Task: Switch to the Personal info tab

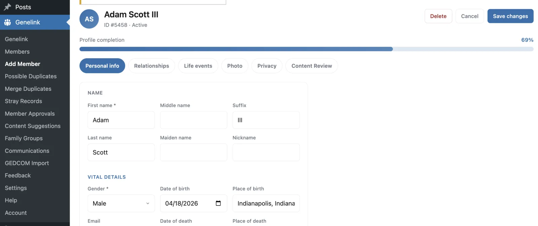Action: [102, 66]
